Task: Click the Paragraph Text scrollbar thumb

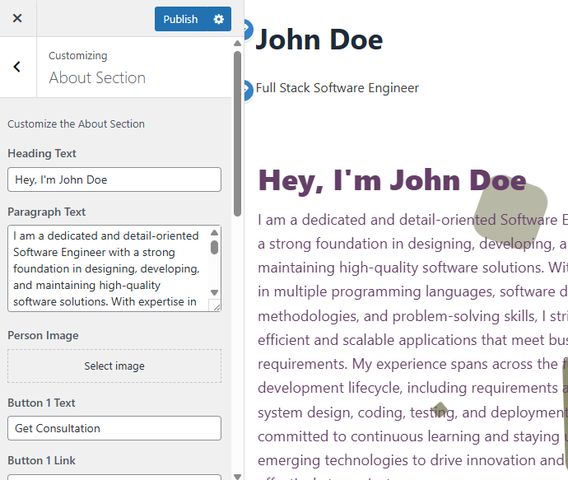Action: [215, 247]
